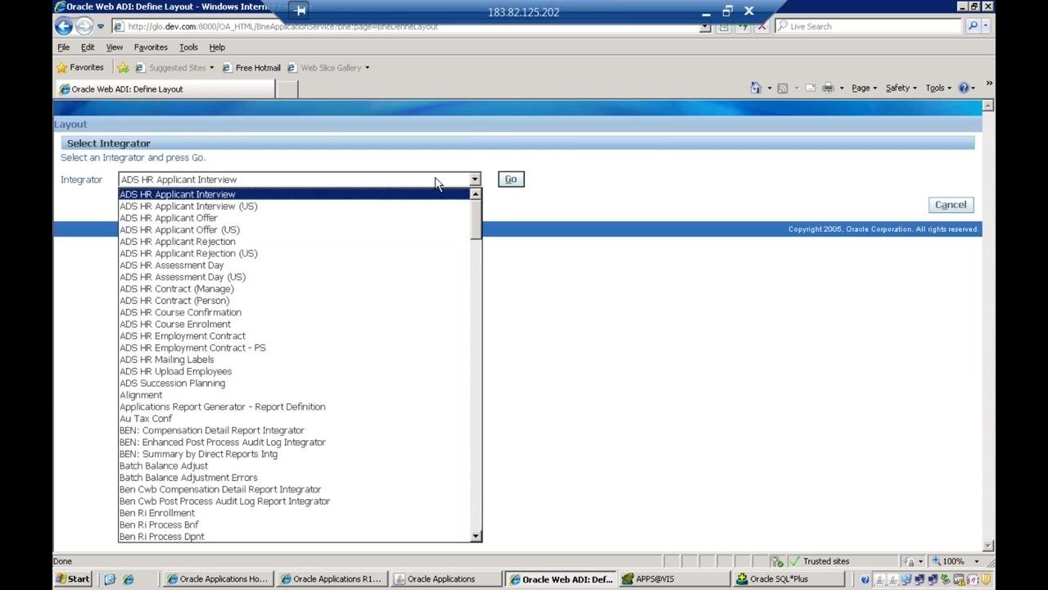The height and width of the screenshot is (590, 1048).
Task: Click the Favorites star button
Action: point(79,67)
